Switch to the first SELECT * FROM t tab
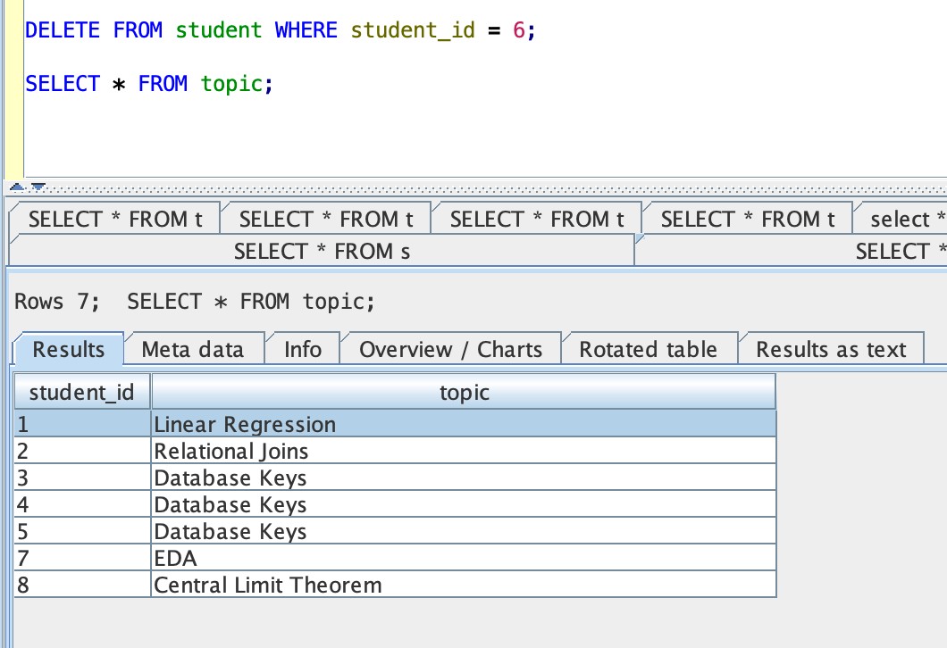The image size is (947, 648). click(113, 218)
